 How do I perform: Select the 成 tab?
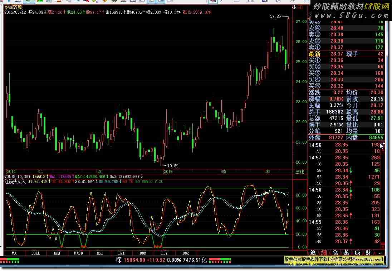[357, 252]
